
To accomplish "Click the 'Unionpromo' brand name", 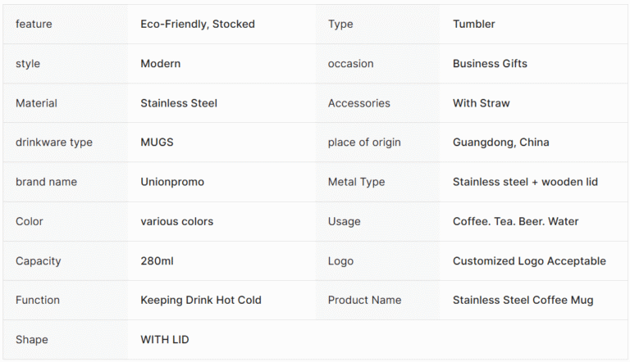I will coord(172,182).
